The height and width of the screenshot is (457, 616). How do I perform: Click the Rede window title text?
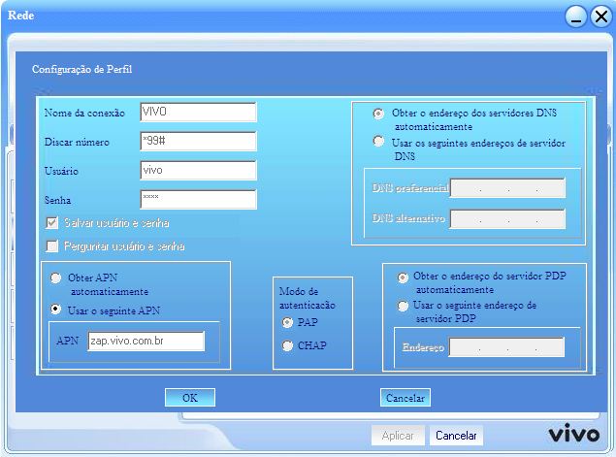20,16
